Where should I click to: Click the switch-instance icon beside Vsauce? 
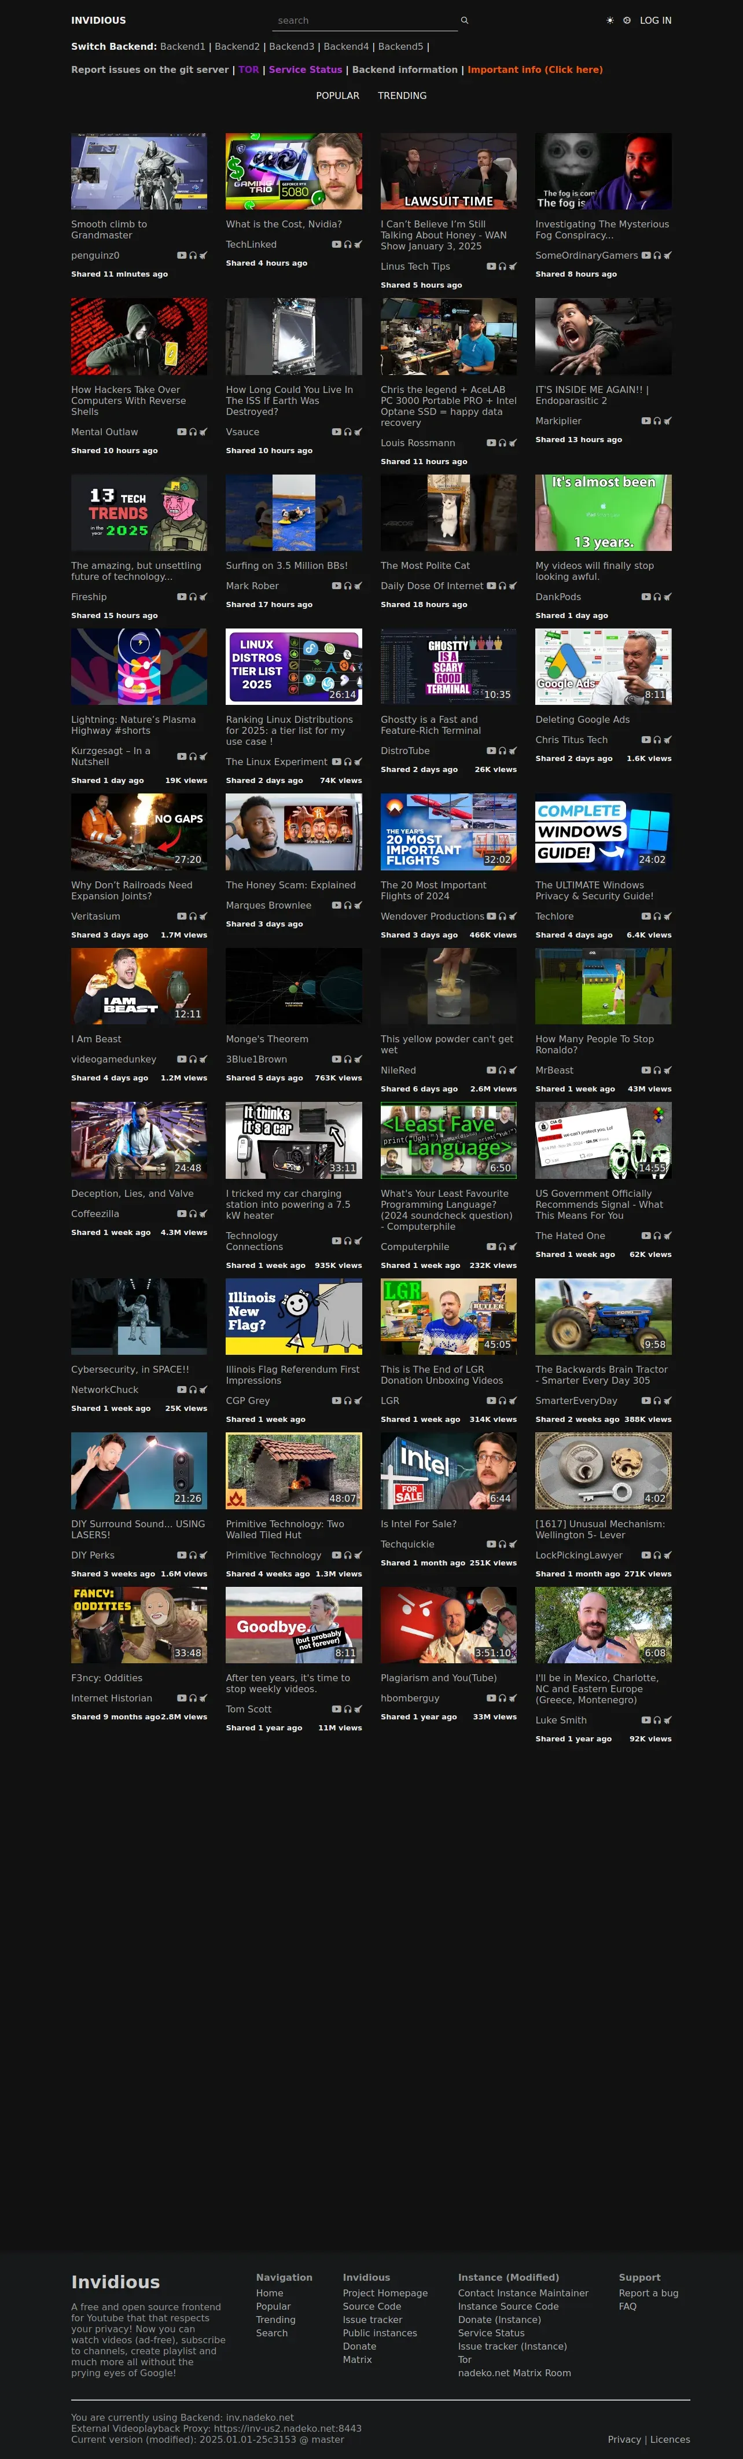(358, 432)
